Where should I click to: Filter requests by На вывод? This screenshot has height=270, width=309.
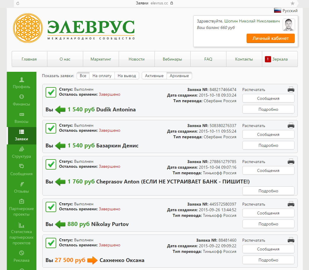coord(127,76)
